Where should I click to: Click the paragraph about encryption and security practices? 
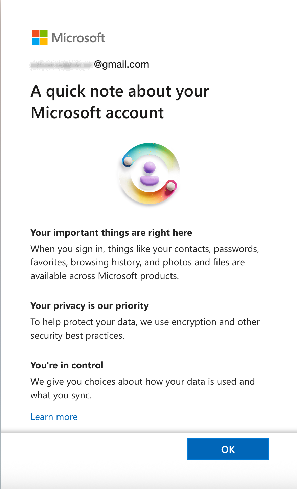145,328
